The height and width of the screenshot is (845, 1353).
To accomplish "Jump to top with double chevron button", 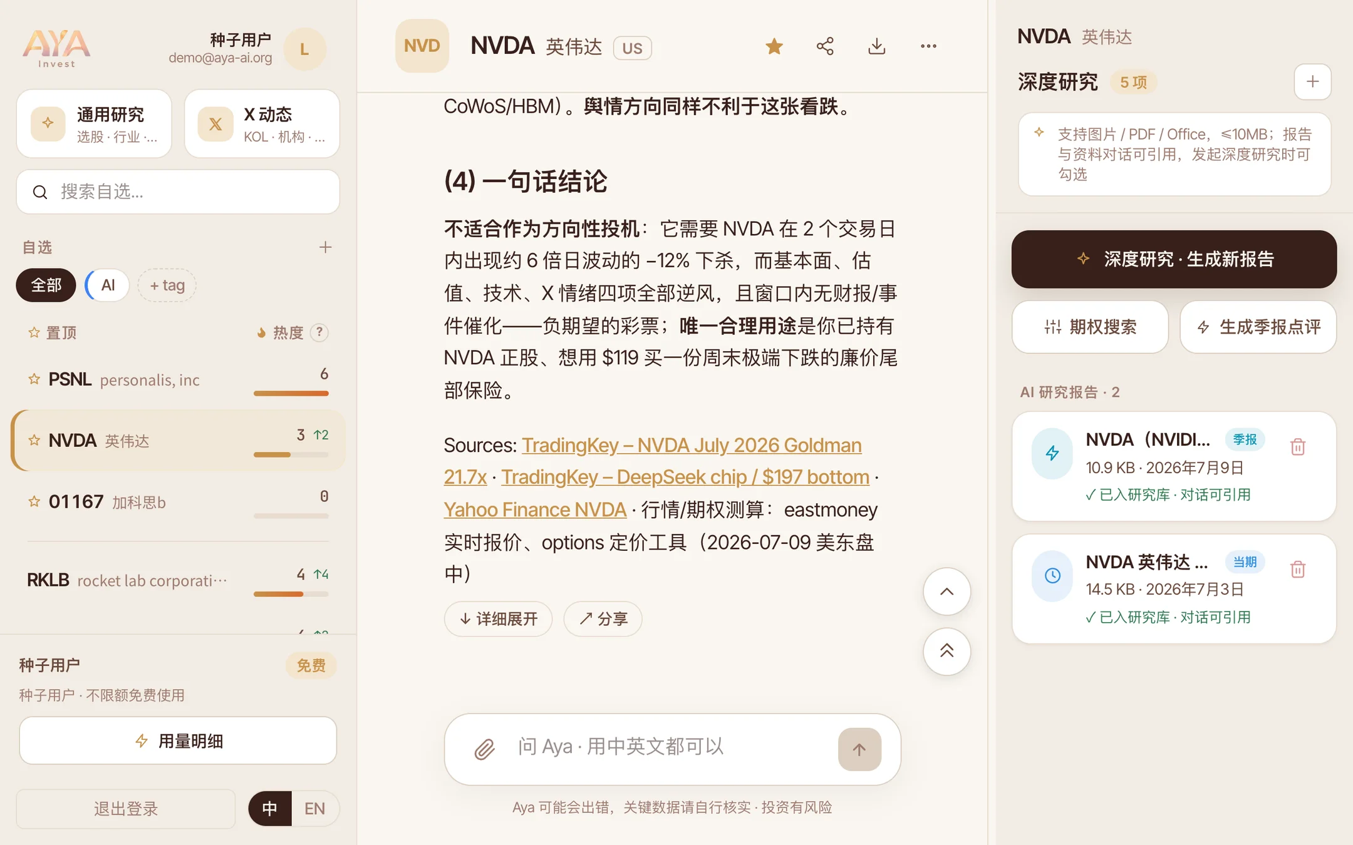I will (947, 652).
